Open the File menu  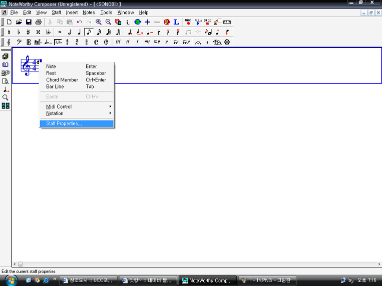coord(14,12)
